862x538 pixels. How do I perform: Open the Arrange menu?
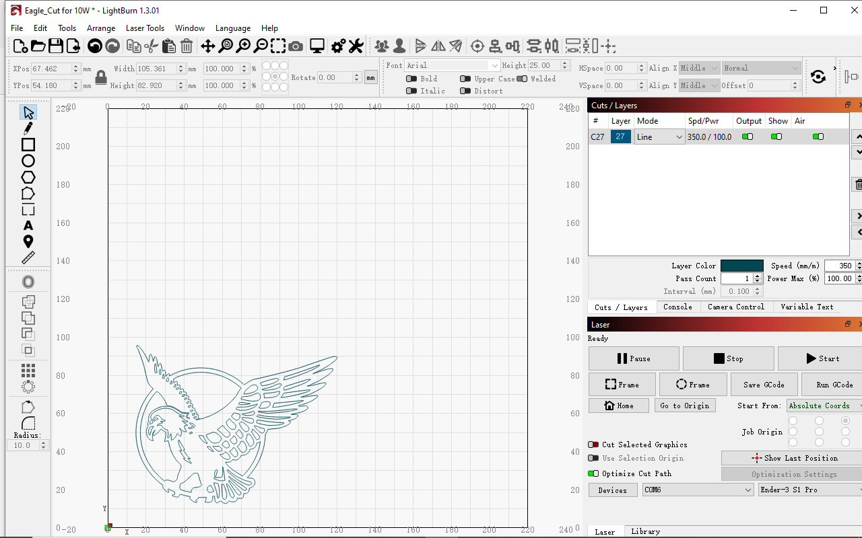click(101, 28)
